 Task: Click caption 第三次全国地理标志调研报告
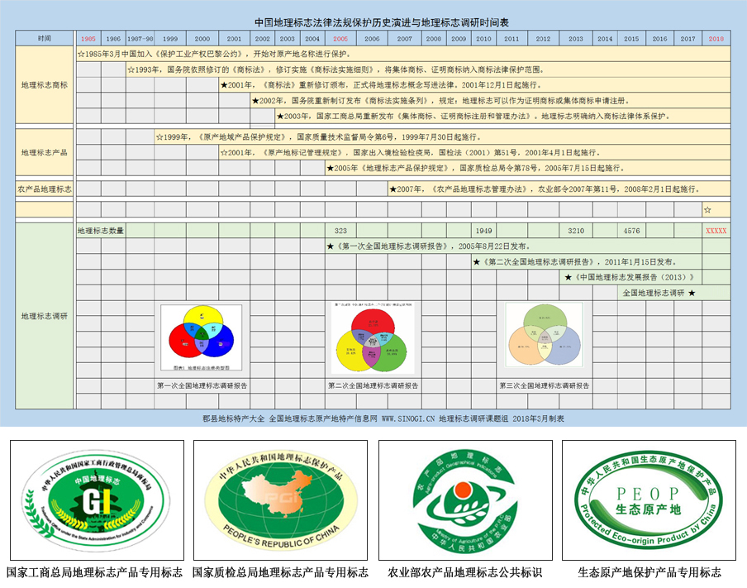click(545, 386)
